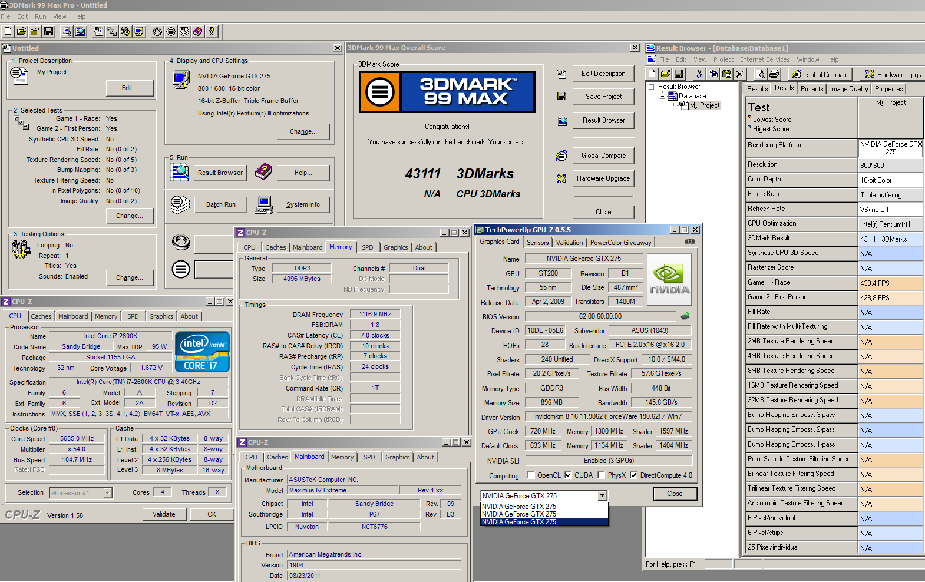Click the Validate button in CPU-Z
Image resolution: width=925 pixels, height=582 pixels.
(x=164, y=514)
